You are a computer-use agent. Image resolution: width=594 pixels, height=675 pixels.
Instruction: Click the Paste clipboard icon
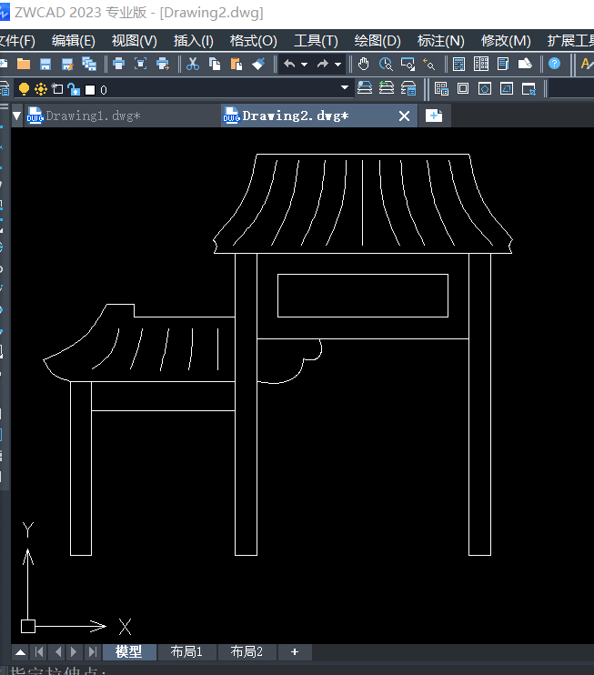tap(237, 65)
